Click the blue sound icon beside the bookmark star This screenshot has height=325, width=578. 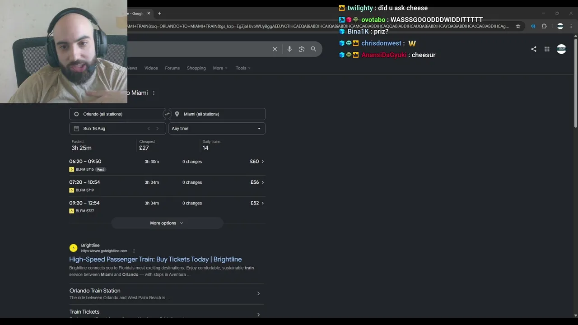(533, 26)
